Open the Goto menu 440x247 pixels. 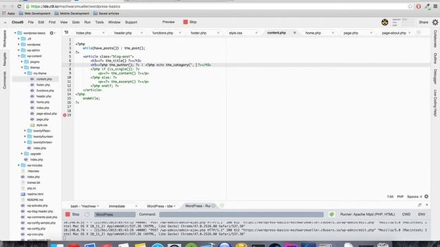[x=76, y=22]
